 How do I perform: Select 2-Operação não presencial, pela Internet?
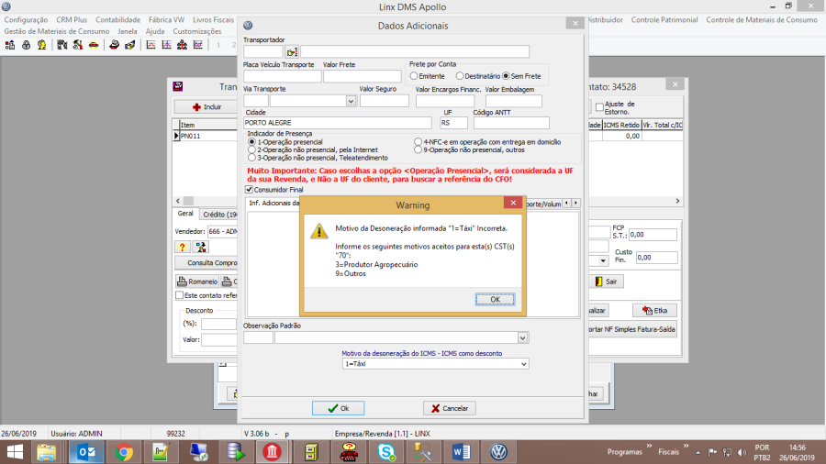(251, 150)
